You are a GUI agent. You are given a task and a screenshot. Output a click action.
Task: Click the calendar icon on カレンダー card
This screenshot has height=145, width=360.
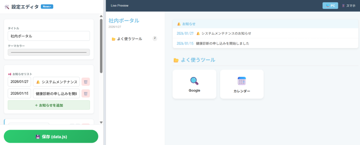coord(242,81)
